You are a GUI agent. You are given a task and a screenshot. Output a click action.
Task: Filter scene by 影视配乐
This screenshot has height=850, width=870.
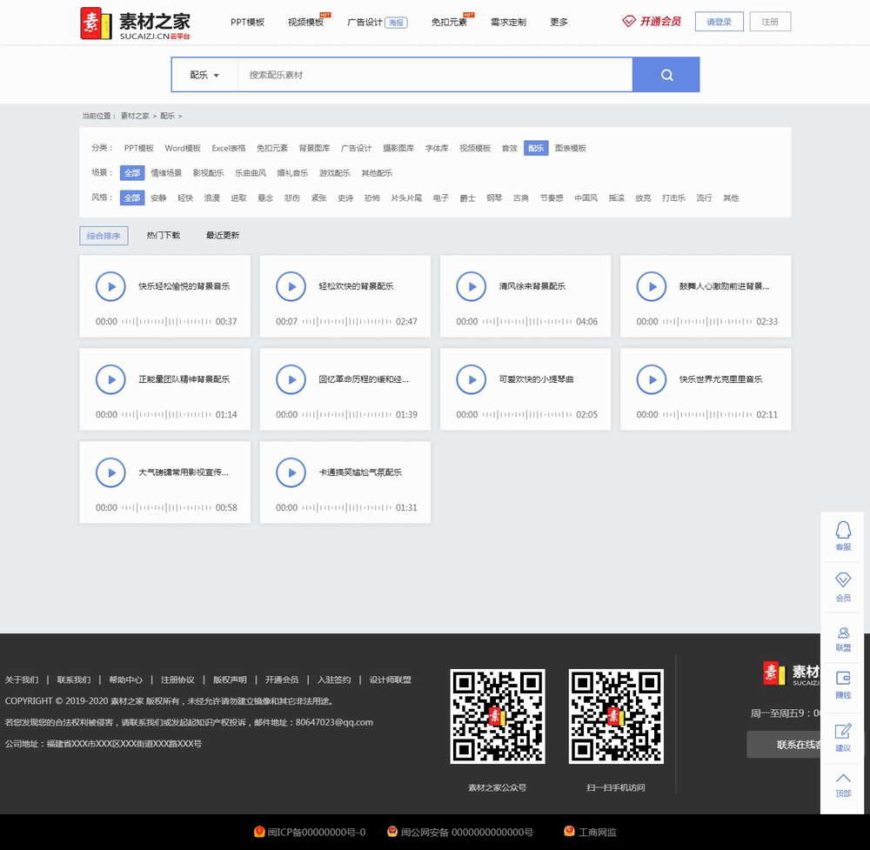pyautogui.click(x=209, y=173)
